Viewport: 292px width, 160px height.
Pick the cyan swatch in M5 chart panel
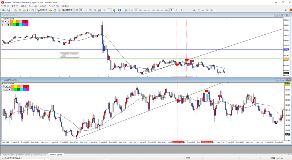(x=22, y=89)
